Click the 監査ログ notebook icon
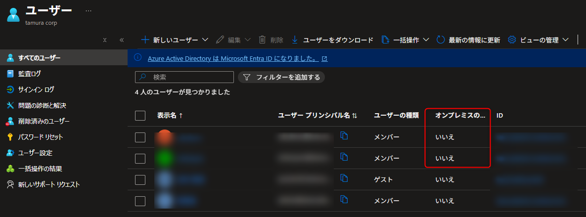The width and height of the screenshot is (586, 217). click(10, 74)
